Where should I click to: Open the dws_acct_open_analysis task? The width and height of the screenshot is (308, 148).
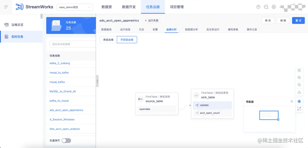click(65, 129)
